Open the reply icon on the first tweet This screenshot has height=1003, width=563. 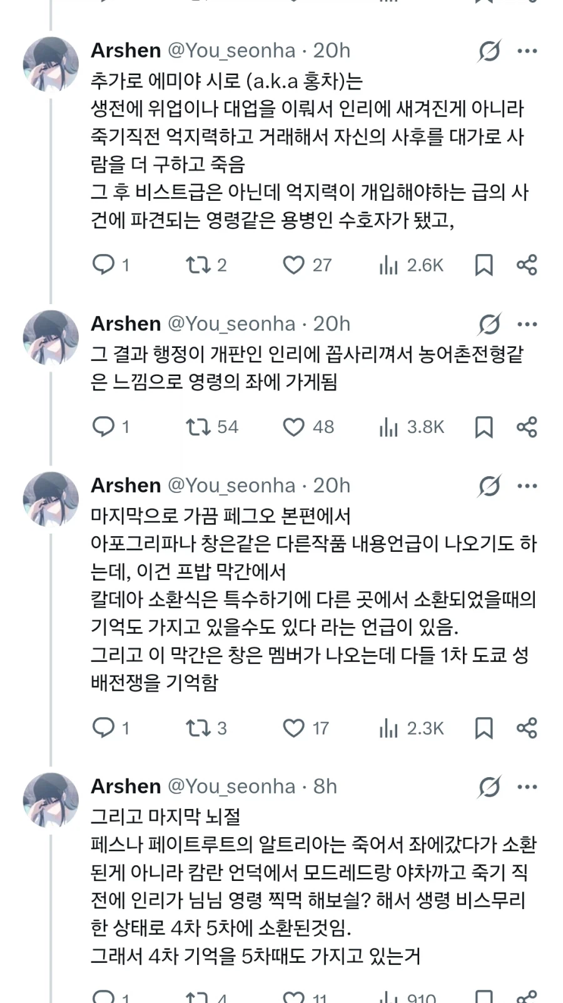(105, 265)
